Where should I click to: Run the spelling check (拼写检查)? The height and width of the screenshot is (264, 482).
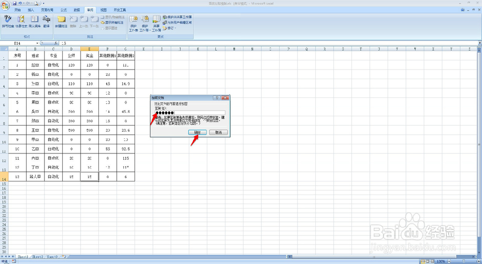[x=8, y=22]
